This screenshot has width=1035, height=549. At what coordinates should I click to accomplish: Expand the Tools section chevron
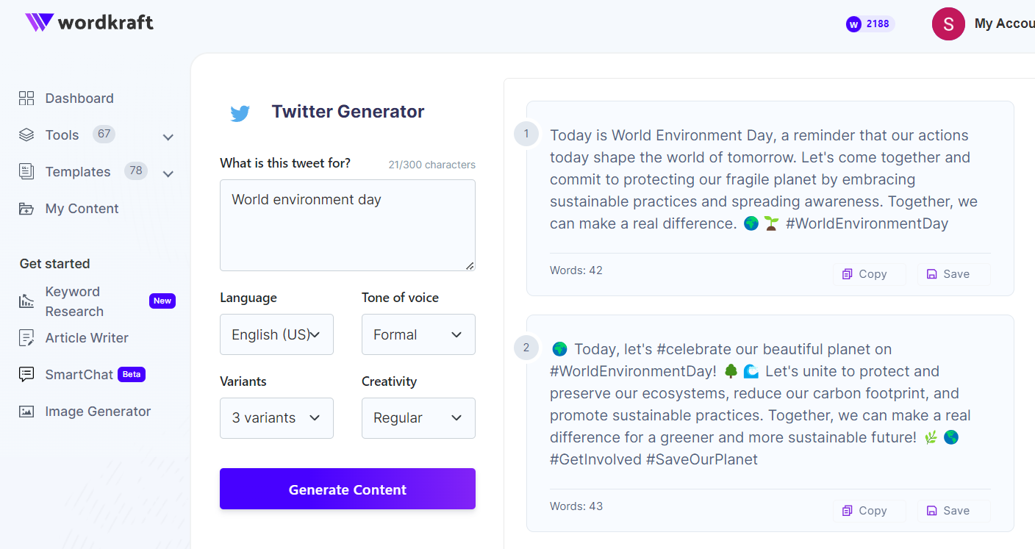pyautogui.click(x=168, y=137)
